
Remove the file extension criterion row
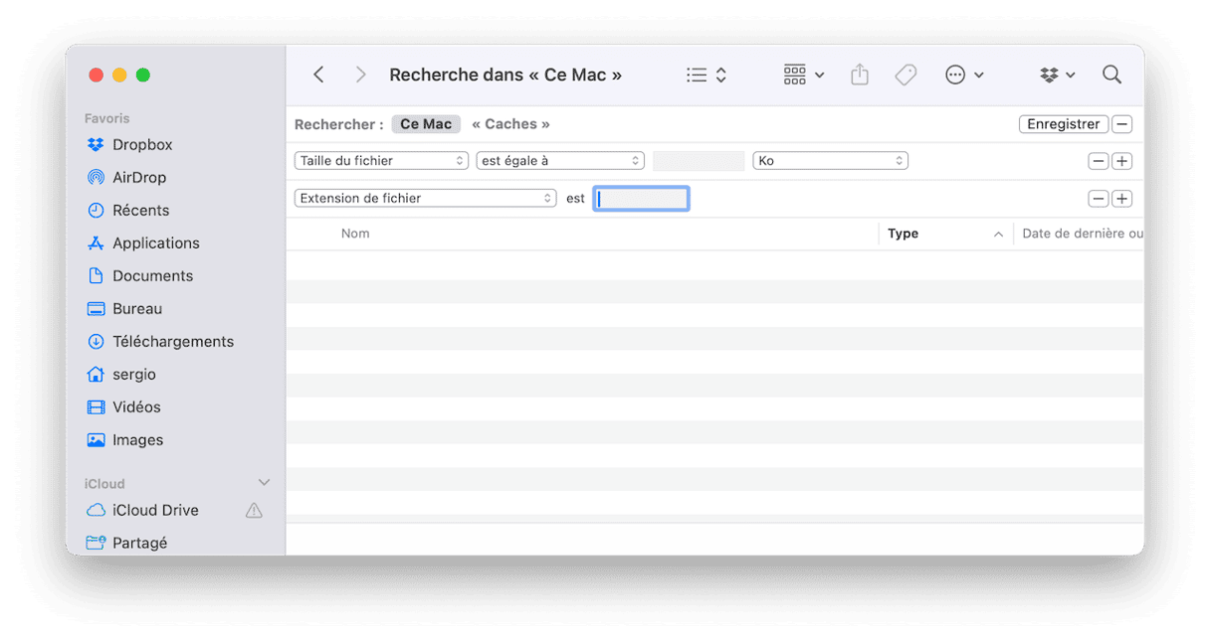[1099, 199]
